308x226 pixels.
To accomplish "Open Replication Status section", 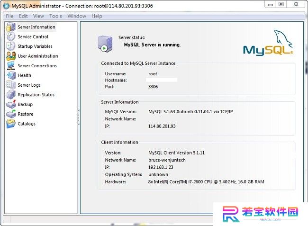I will (36, 95).
